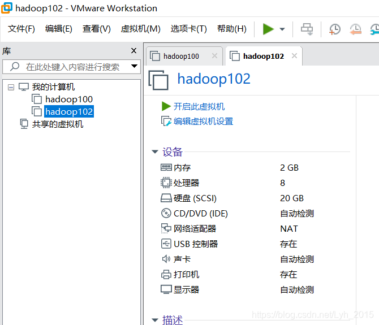Open the 选项卡(T) menu
Screen dimensions: 379x325
[189, 29]
